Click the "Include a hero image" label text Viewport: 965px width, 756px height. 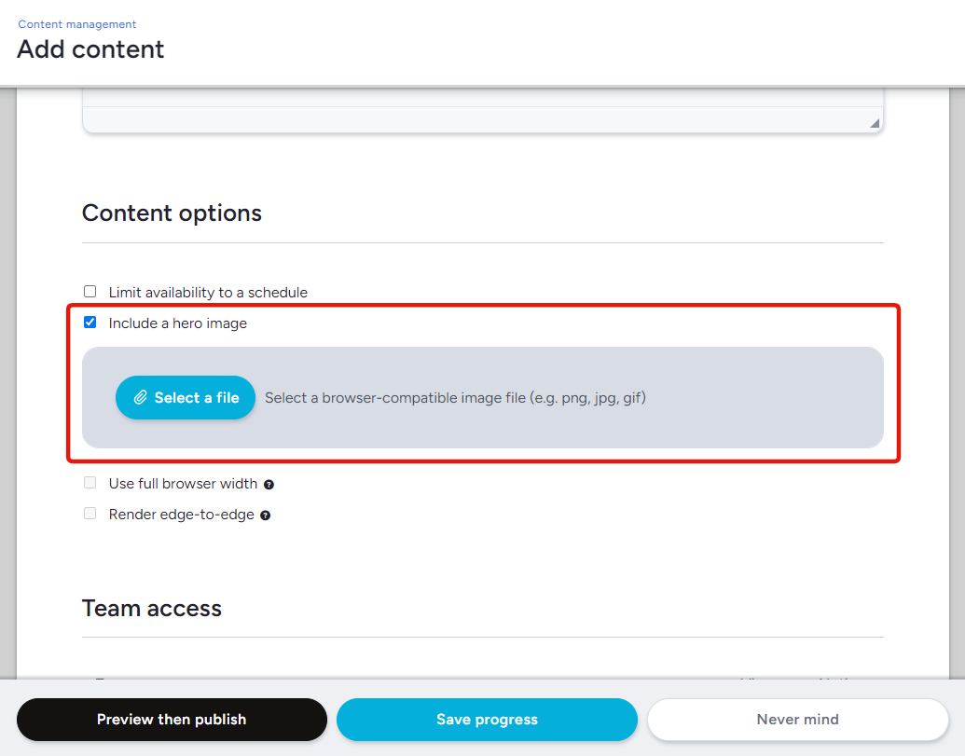pos(178,323)
